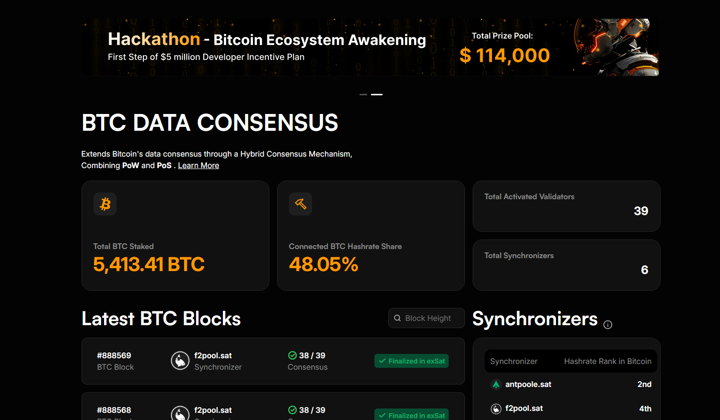Open the Hackathon banner
The width and height of the screenshot is (720, 420).
pos(370,47)
